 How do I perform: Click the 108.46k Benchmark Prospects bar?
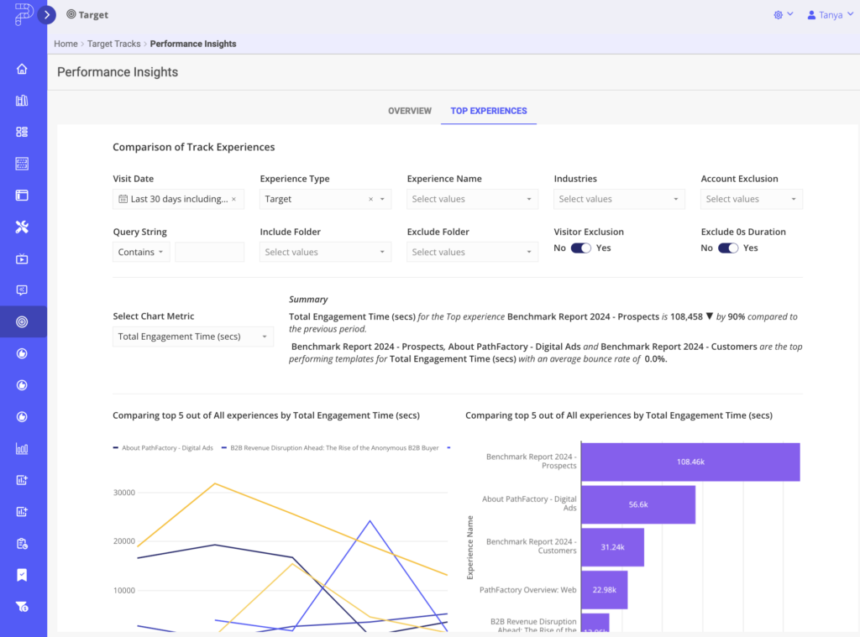690,462
